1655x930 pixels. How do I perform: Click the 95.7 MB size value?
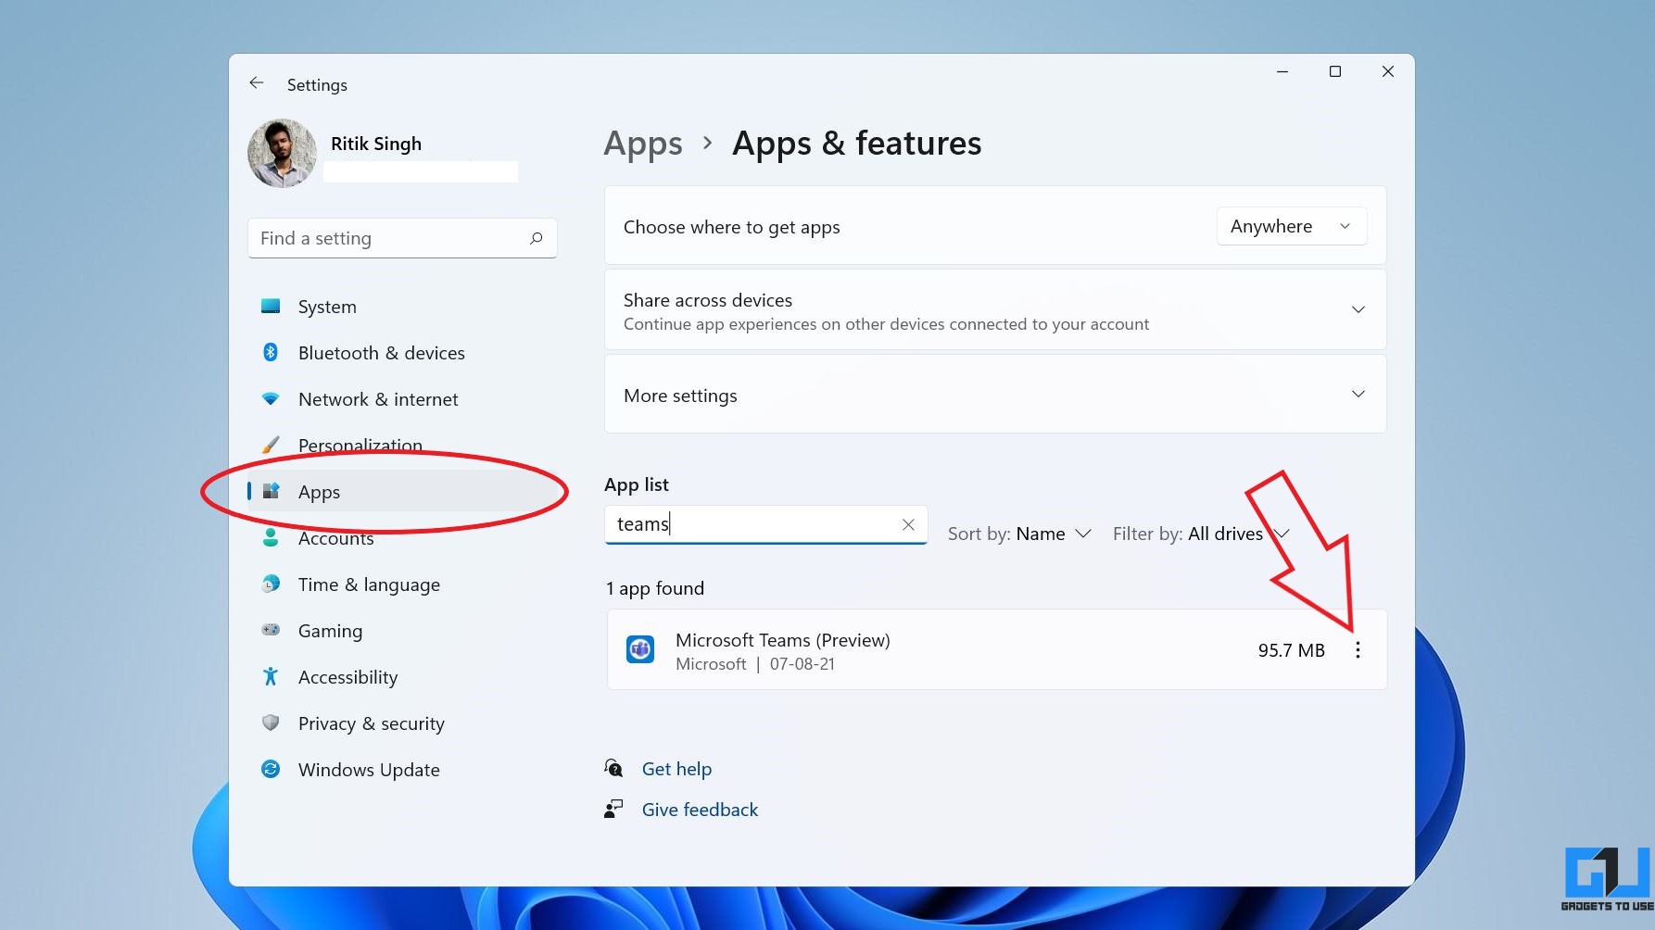point(1291,650)
